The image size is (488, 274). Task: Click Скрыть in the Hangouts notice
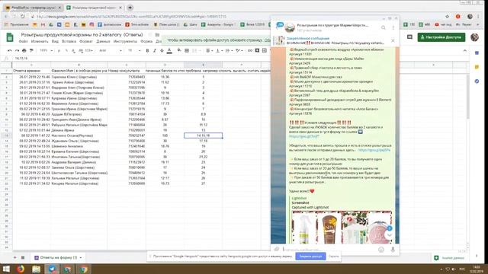point(334,256)
